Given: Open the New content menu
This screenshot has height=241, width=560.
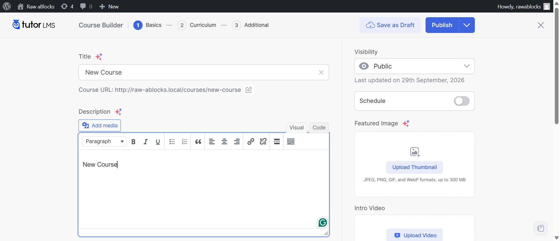Looking at the screenshot, I should [109, 6].
